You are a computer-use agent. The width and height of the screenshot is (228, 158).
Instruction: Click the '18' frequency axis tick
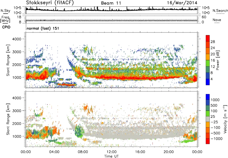(19, 17)
